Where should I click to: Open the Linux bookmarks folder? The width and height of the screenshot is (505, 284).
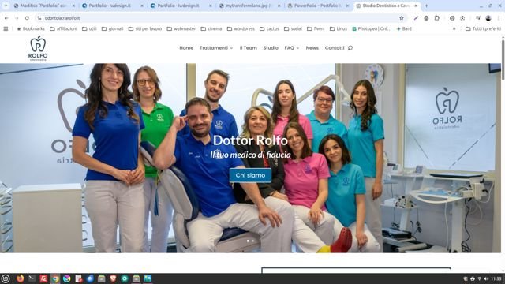coord(339,28)
